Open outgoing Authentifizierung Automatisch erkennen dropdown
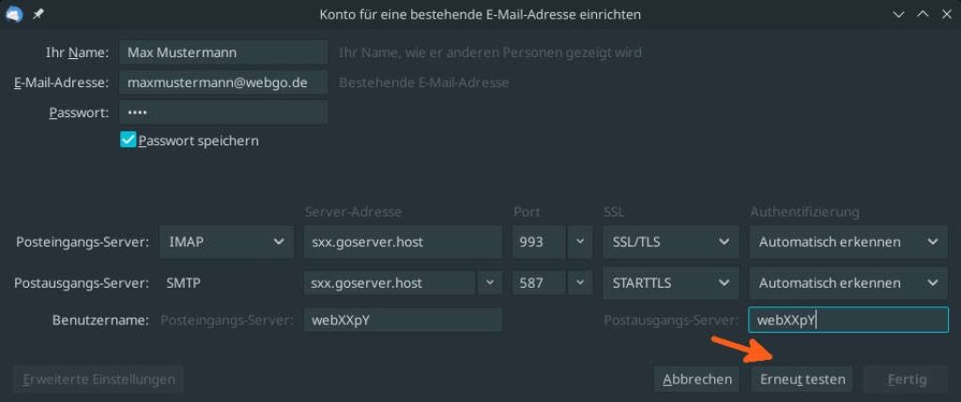 (x=848, y=283)
